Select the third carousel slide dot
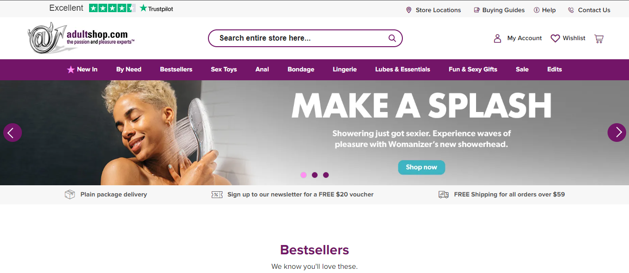Image resolution: width=629 pixels, height=273 pixels. (326, 175)
